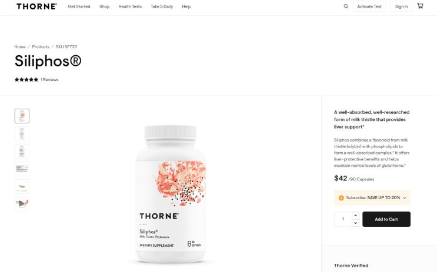The width and height of the screenshot is (437, 272).
Task: Click the five-star rating icons
Action: [26, 80]
